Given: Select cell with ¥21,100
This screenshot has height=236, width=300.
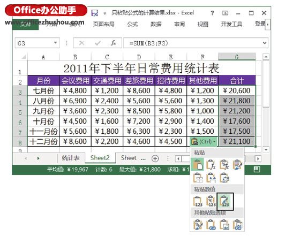Looking at the screenshot, I should click(x=237, y=142).
